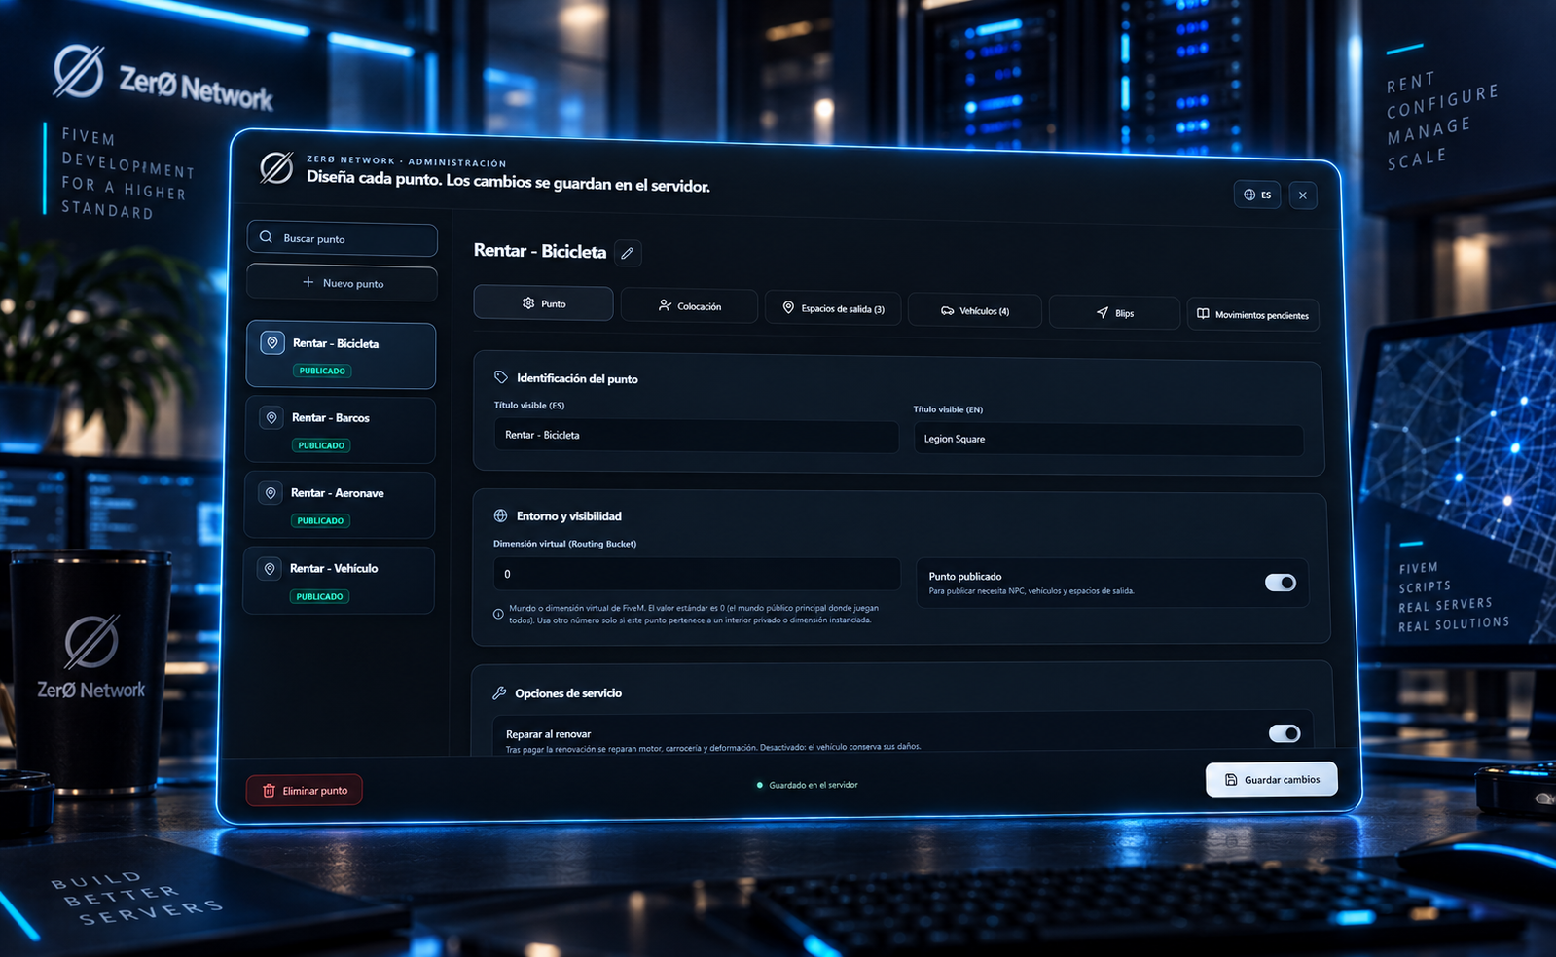
Task: Click the Entorno y visibilidad heading
Action: point(568,516)
